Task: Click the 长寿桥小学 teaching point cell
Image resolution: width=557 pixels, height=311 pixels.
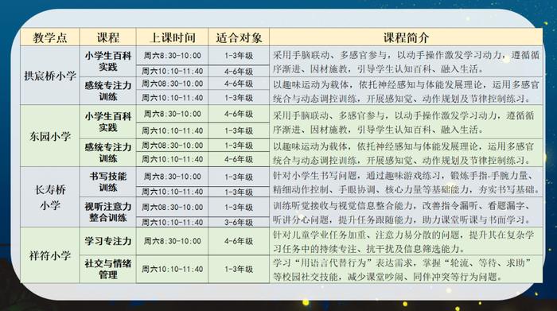Action: (x=50, y=197)
